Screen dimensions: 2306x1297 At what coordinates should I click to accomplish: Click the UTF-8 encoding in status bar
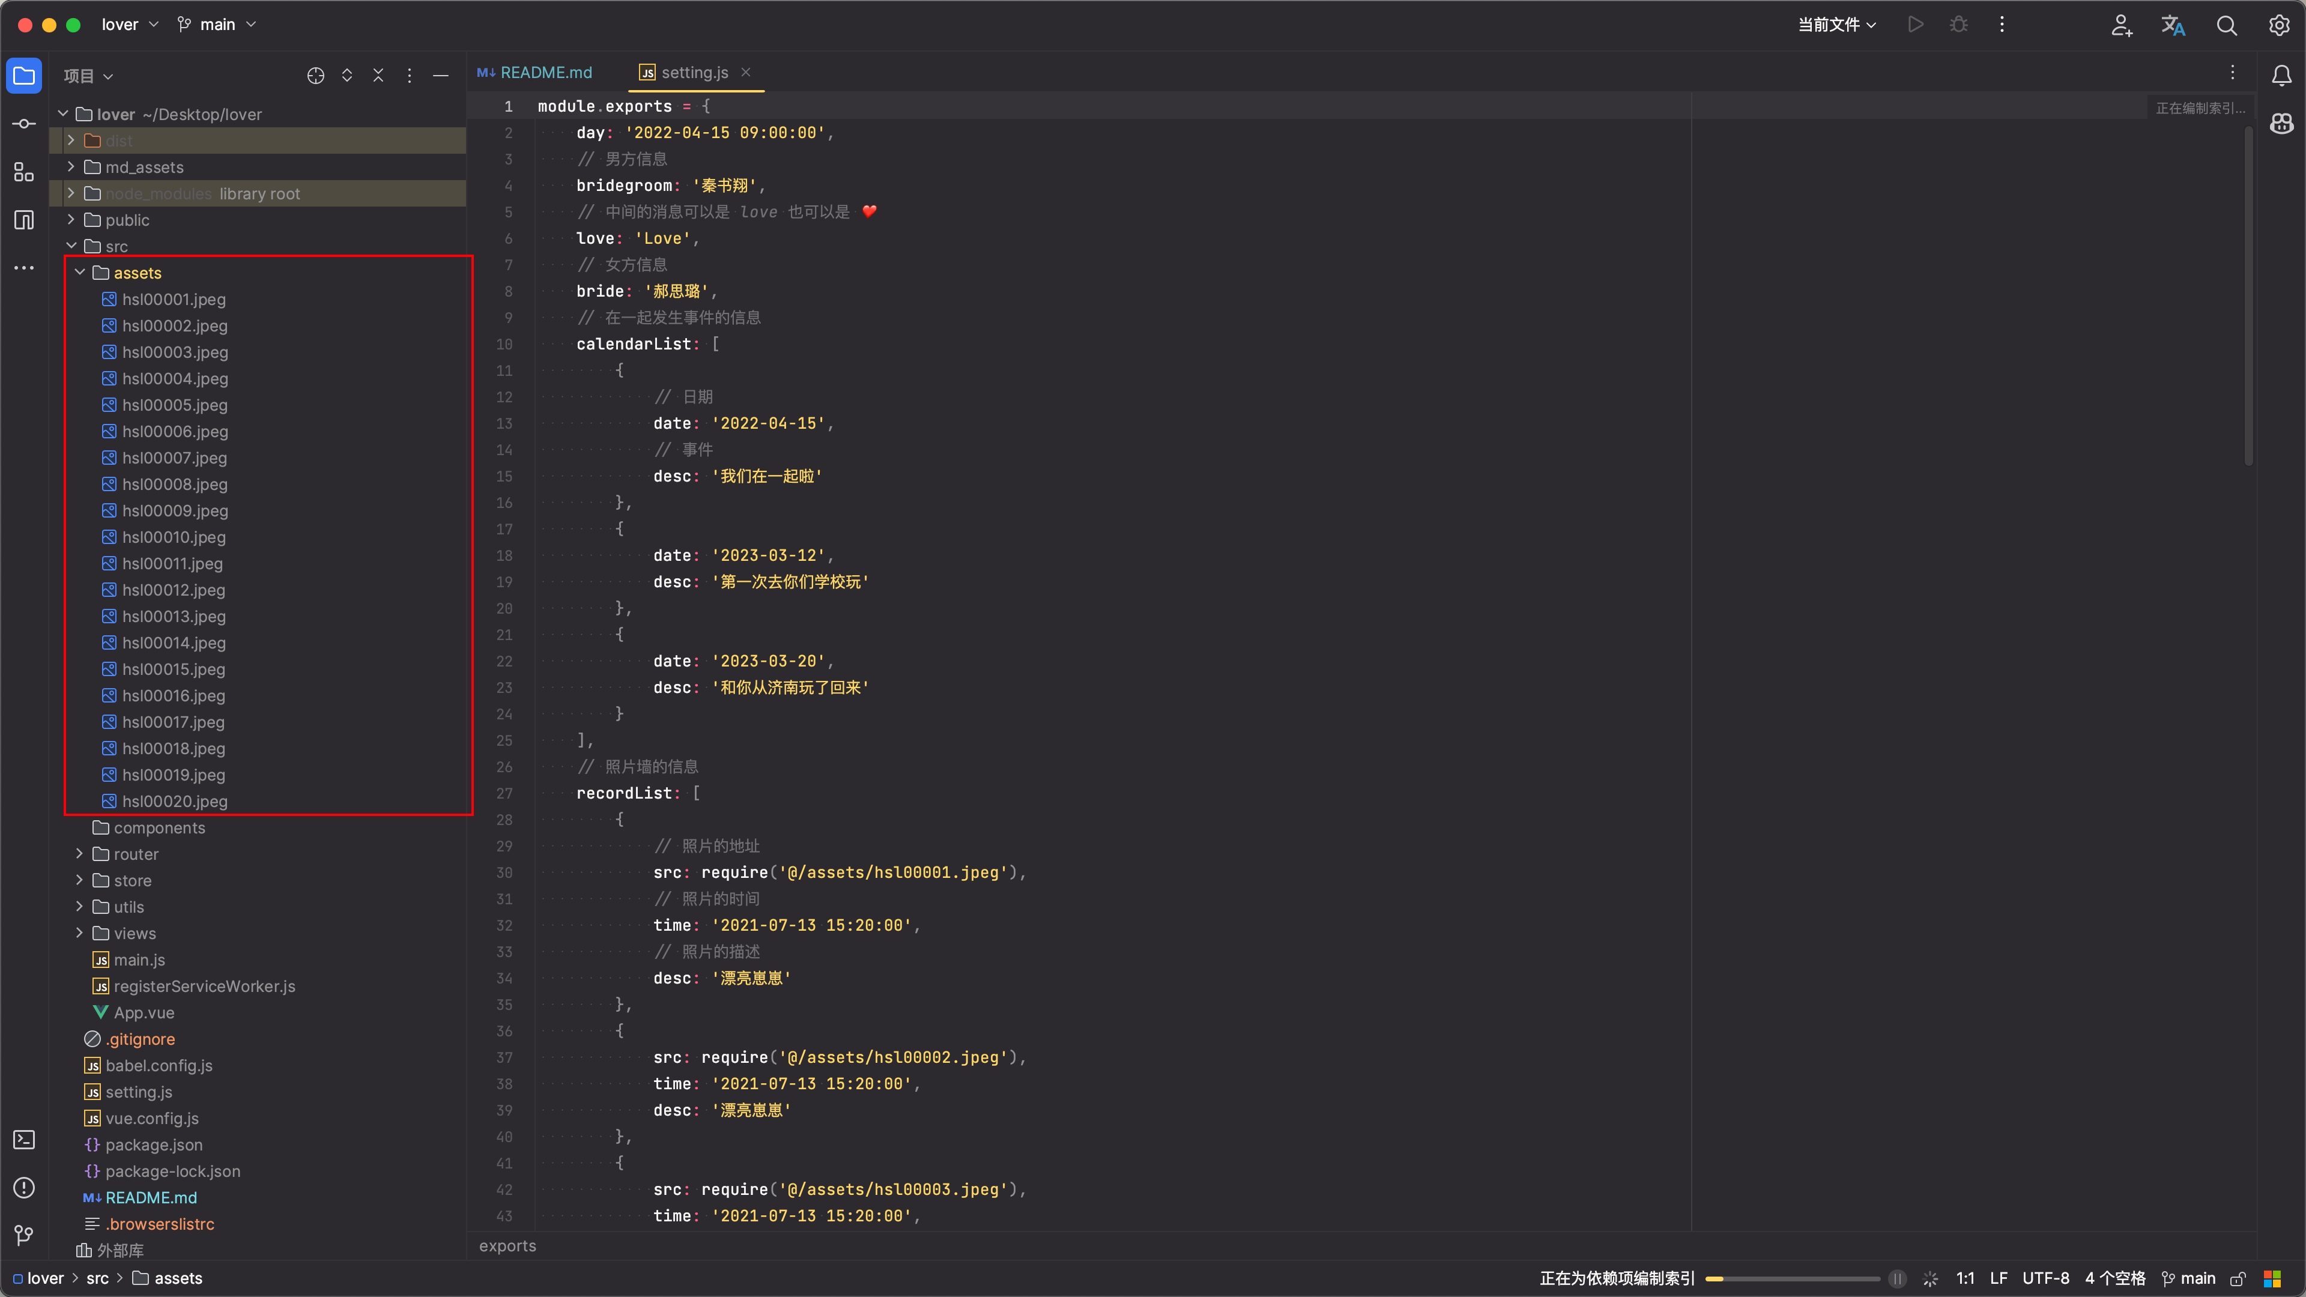click(x=2045, y=1278)
